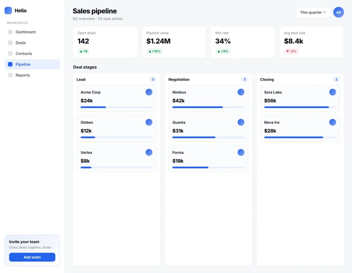Image resolution: width=352 pixels, height=273 pixels.
Task: Select Pipeline in the sidebar
Action: [x=32, y=64]
